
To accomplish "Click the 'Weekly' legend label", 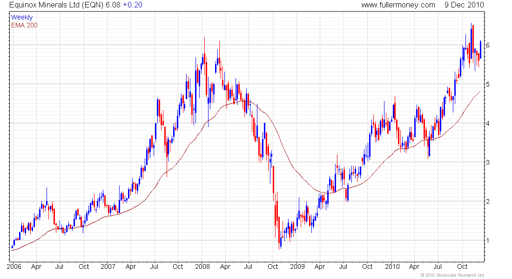I will click(x=22, y=17).
